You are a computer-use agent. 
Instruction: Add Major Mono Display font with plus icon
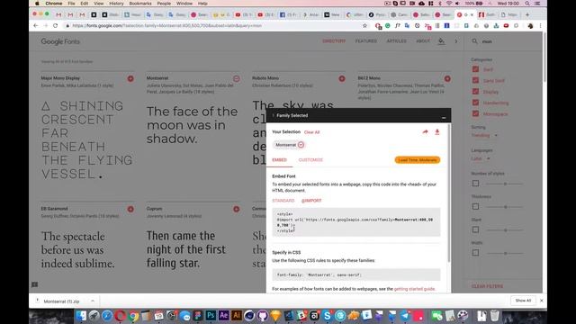tap(130, 78)
